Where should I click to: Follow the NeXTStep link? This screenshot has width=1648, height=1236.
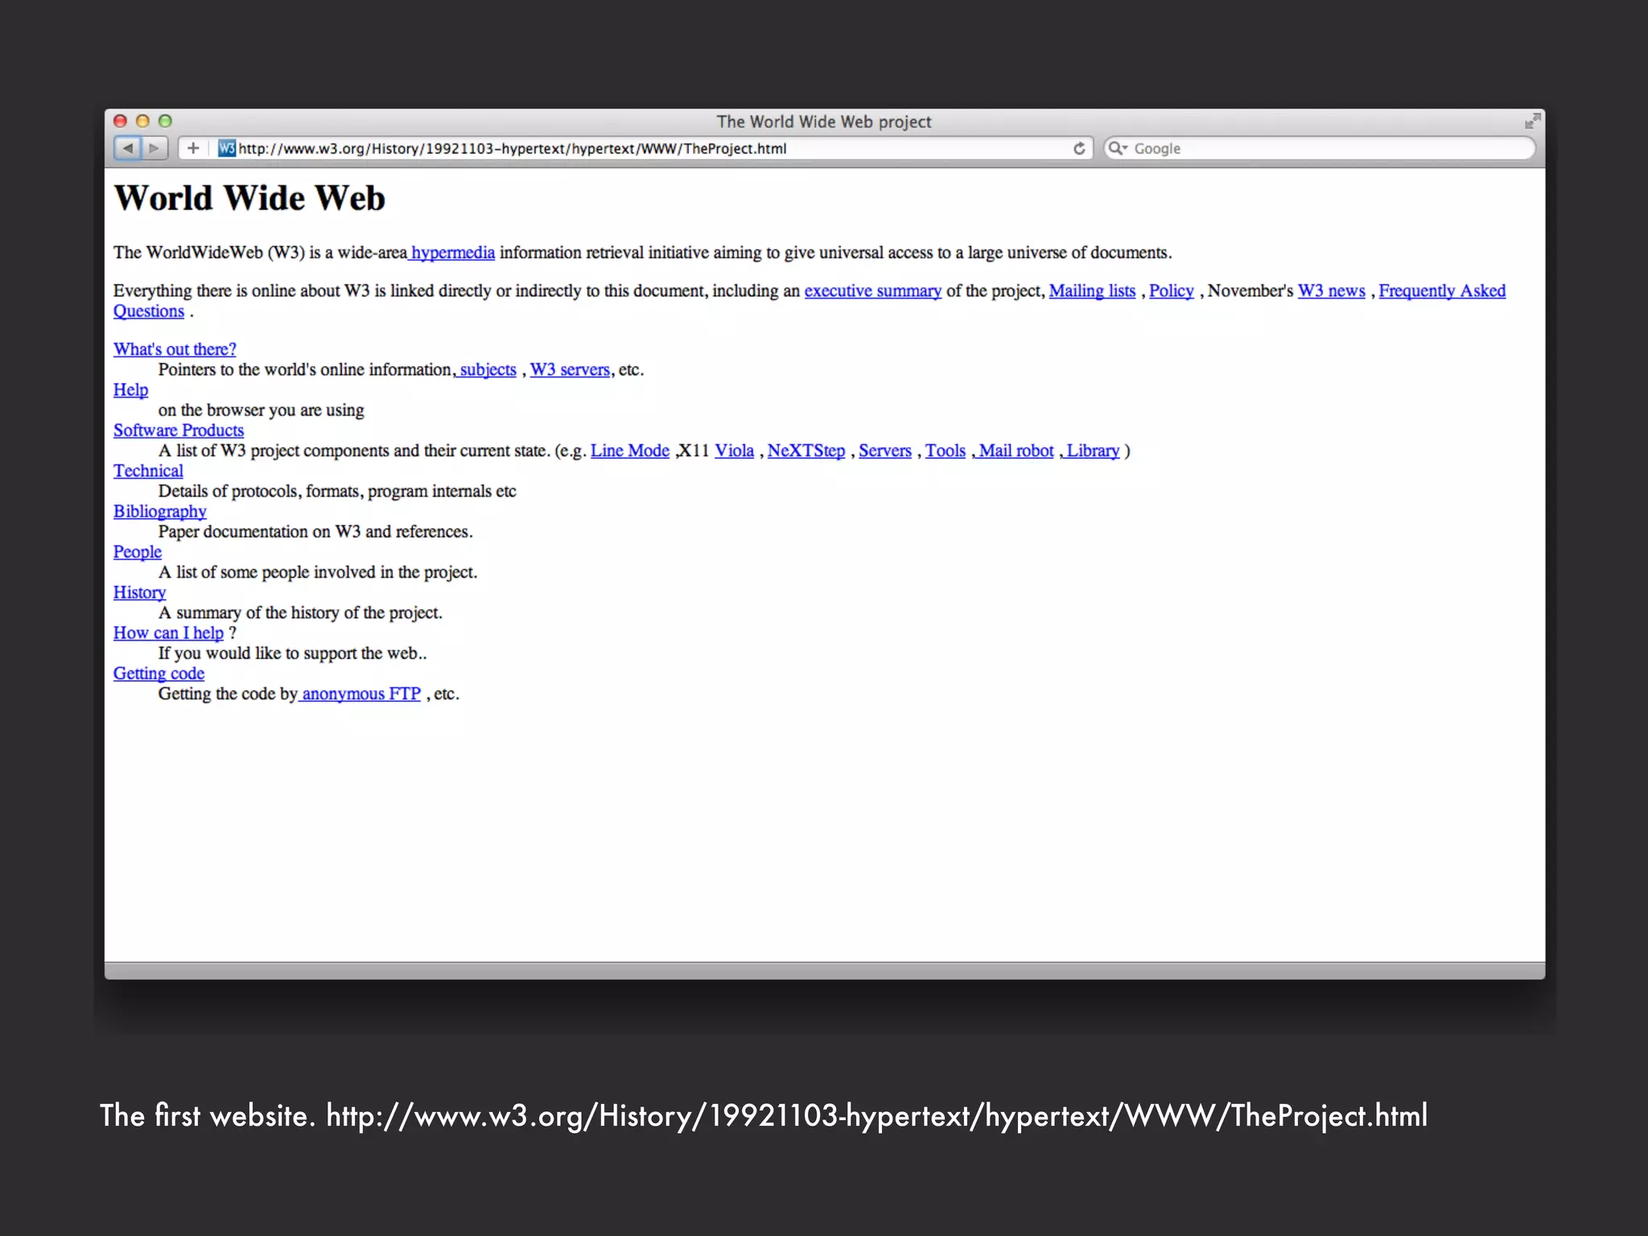tap(805, 451)
